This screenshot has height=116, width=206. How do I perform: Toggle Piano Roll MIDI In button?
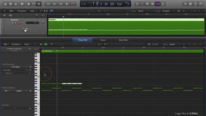[x=41, y=44]
